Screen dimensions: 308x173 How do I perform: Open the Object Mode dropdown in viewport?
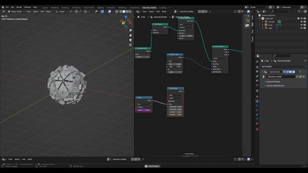pos(16,12)
